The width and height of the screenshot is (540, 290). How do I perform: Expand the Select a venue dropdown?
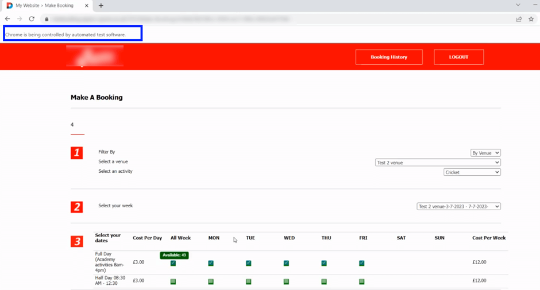click(x=438, y=163)
